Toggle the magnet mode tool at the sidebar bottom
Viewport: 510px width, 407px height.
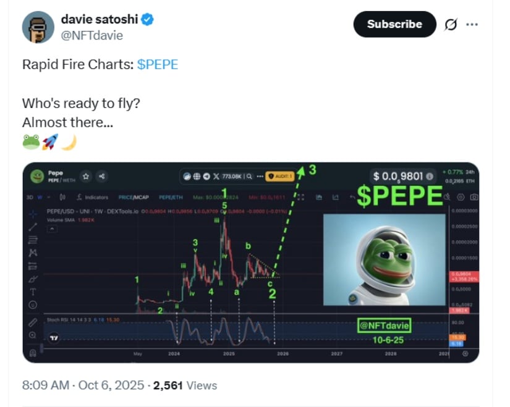(33, 353)
